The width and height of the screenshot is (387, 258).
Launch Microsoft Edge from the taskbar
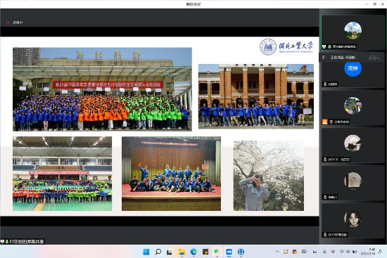[193, 252]
